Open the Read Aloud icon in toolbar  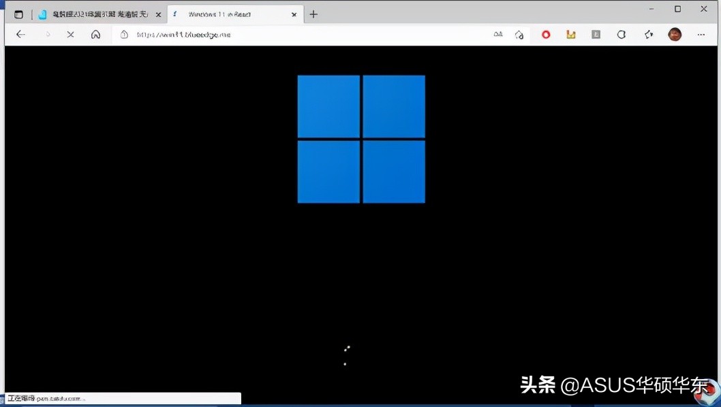(x=498, y=34)
